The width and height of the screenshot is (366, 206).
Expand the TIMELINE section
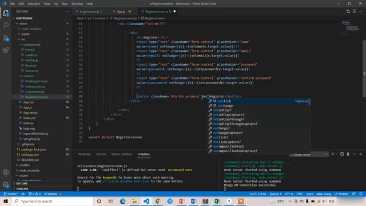pyautogui.click(x=42, y=188)
